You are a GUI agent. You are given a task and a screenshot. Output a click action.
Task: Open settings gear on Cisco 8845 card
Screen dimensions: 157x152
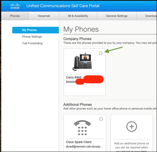(101, 53)
